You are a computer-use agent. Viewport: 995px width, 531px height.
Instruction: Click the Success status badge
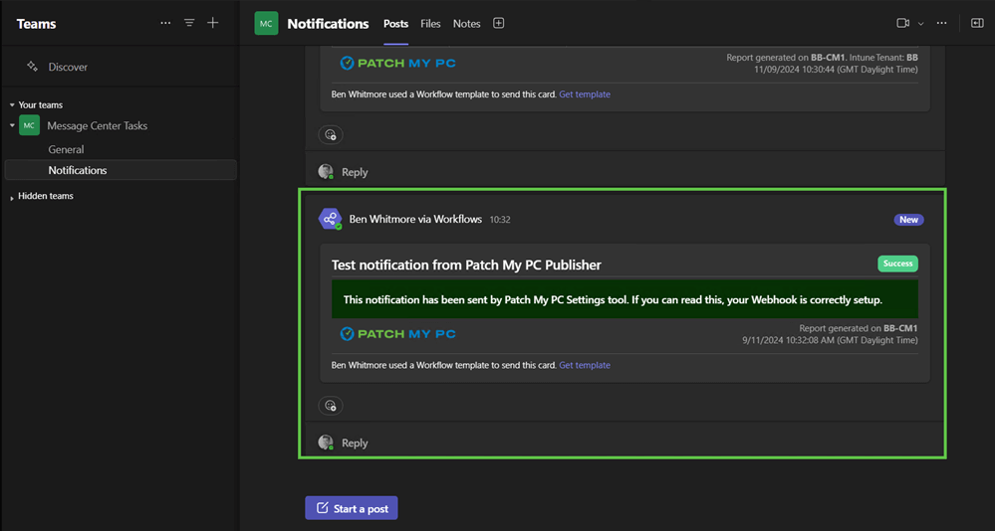click(898, 264)
